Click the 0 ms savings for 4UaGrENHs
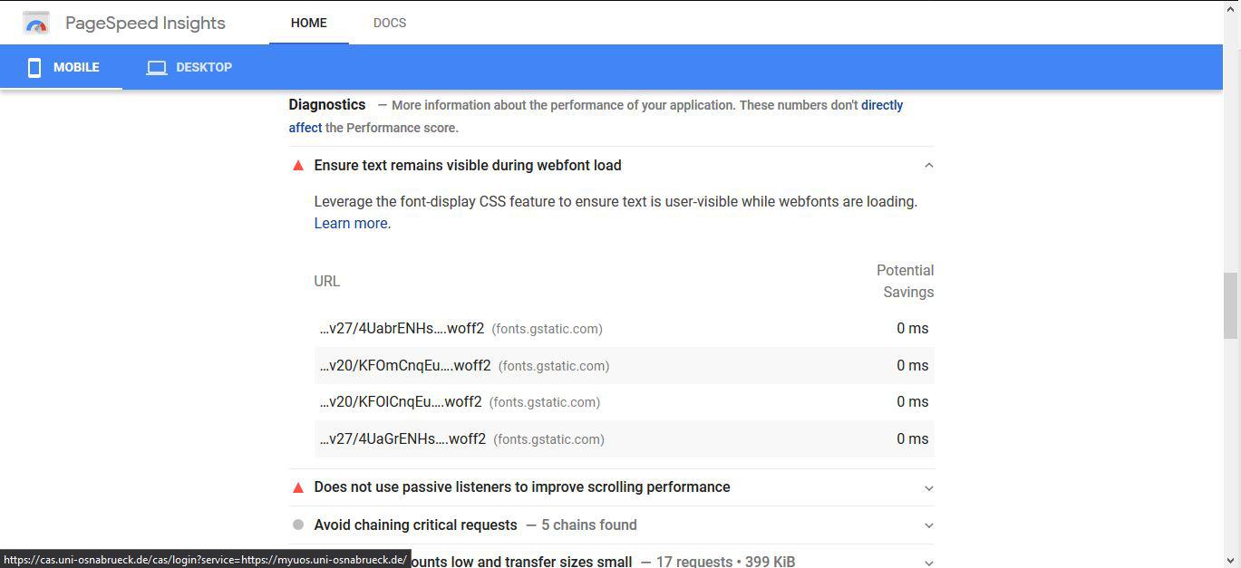The width and height of the screenshot is (1241, 568). [x=913, y=438]
